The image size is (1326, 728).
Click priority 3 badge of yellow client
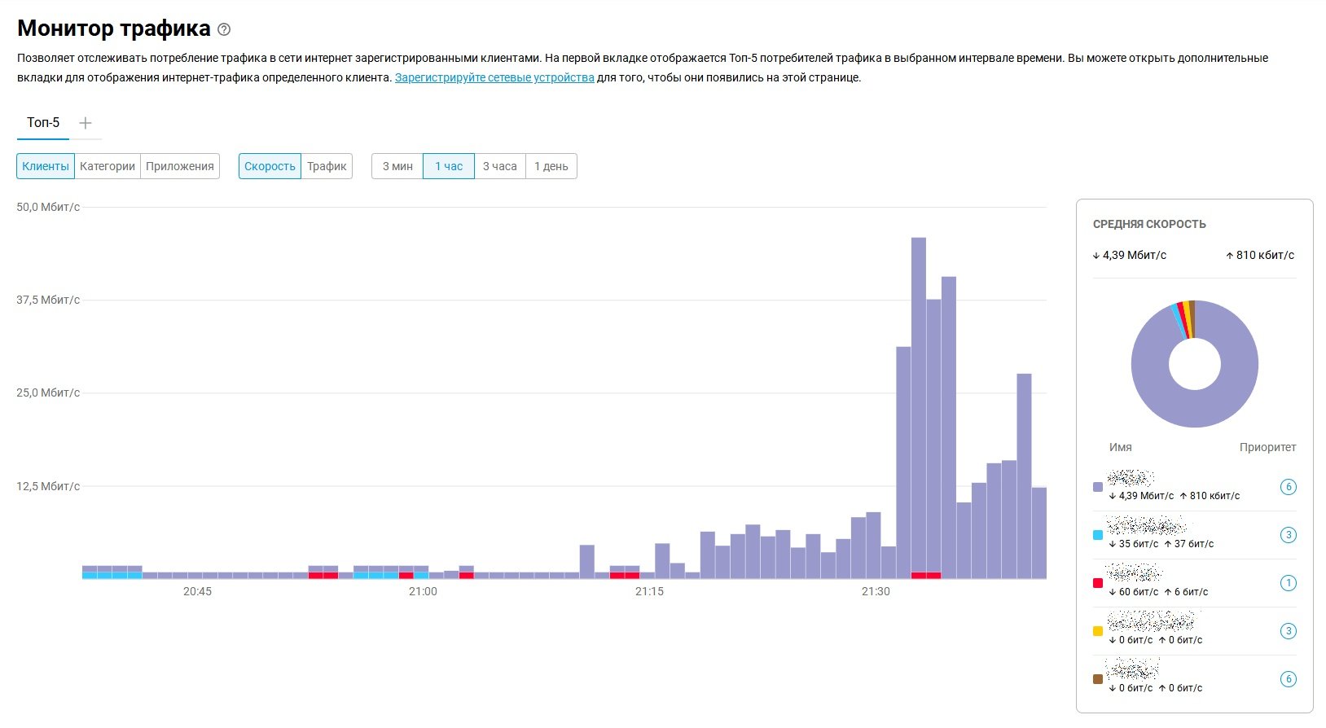1288,631
